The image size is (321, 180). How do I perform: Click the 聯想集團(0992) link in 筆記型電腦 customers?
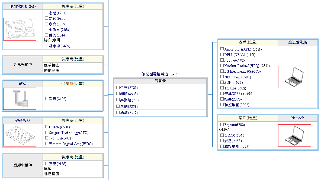237,105
